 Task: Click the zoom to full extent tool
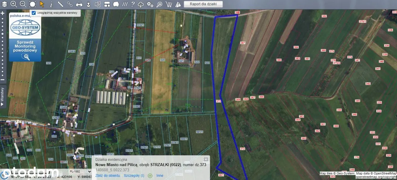click(x=33, y=4)
